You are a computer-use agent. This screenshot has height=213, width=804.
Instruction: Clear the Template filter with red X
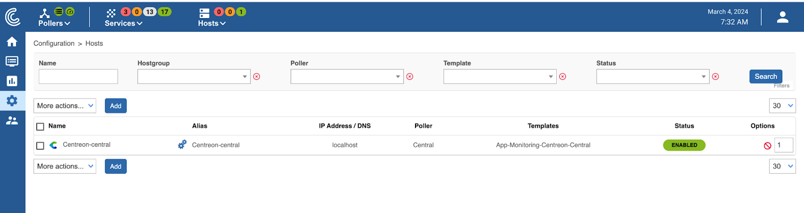tap(563, 76)
